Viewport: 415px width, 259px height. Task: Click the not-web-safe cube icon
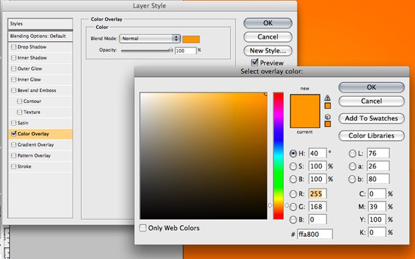[327, 117]
